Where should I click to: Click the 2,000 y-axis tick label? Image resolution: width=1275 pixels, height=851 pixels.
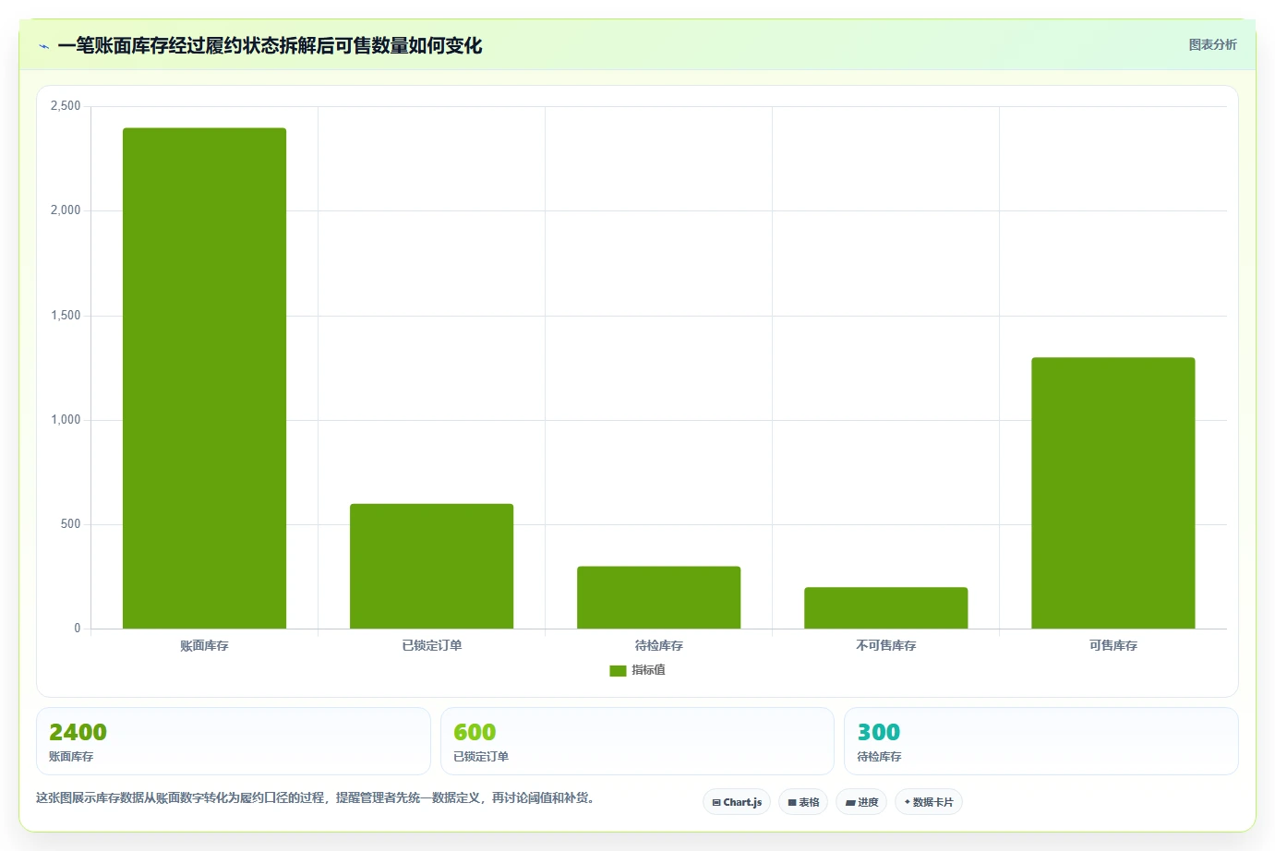click(66, 210)
